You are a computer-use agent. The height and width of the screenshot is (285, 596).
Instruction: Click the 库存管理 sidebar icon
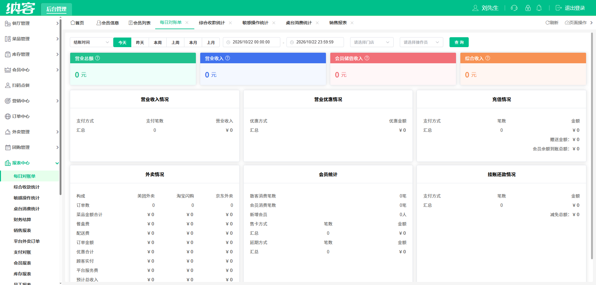pyautogui.click(x=8, y=54)
